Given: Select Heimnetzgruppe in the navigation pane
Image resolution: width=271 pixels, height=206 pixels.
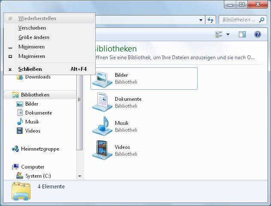Looking at the screenshot, I should click(40, 149).
